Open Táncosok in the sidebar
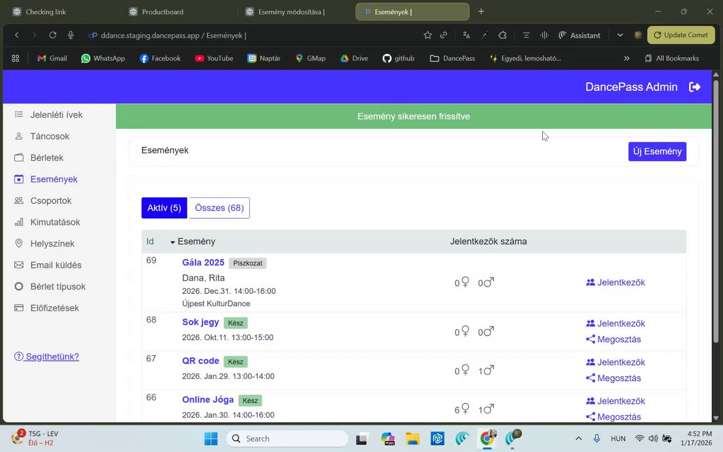 tap(50, 136)
